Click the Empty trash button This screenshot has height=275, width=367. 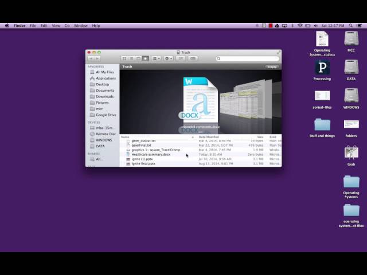click(272, 66)
